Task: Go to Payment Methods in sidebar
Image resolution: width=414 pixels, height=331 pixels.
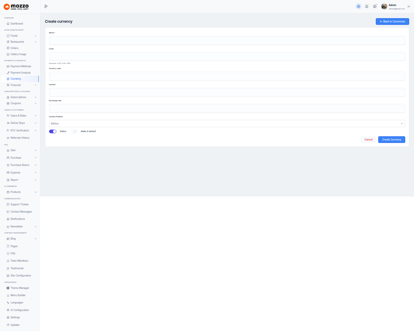Action: (x=21, y=66)
